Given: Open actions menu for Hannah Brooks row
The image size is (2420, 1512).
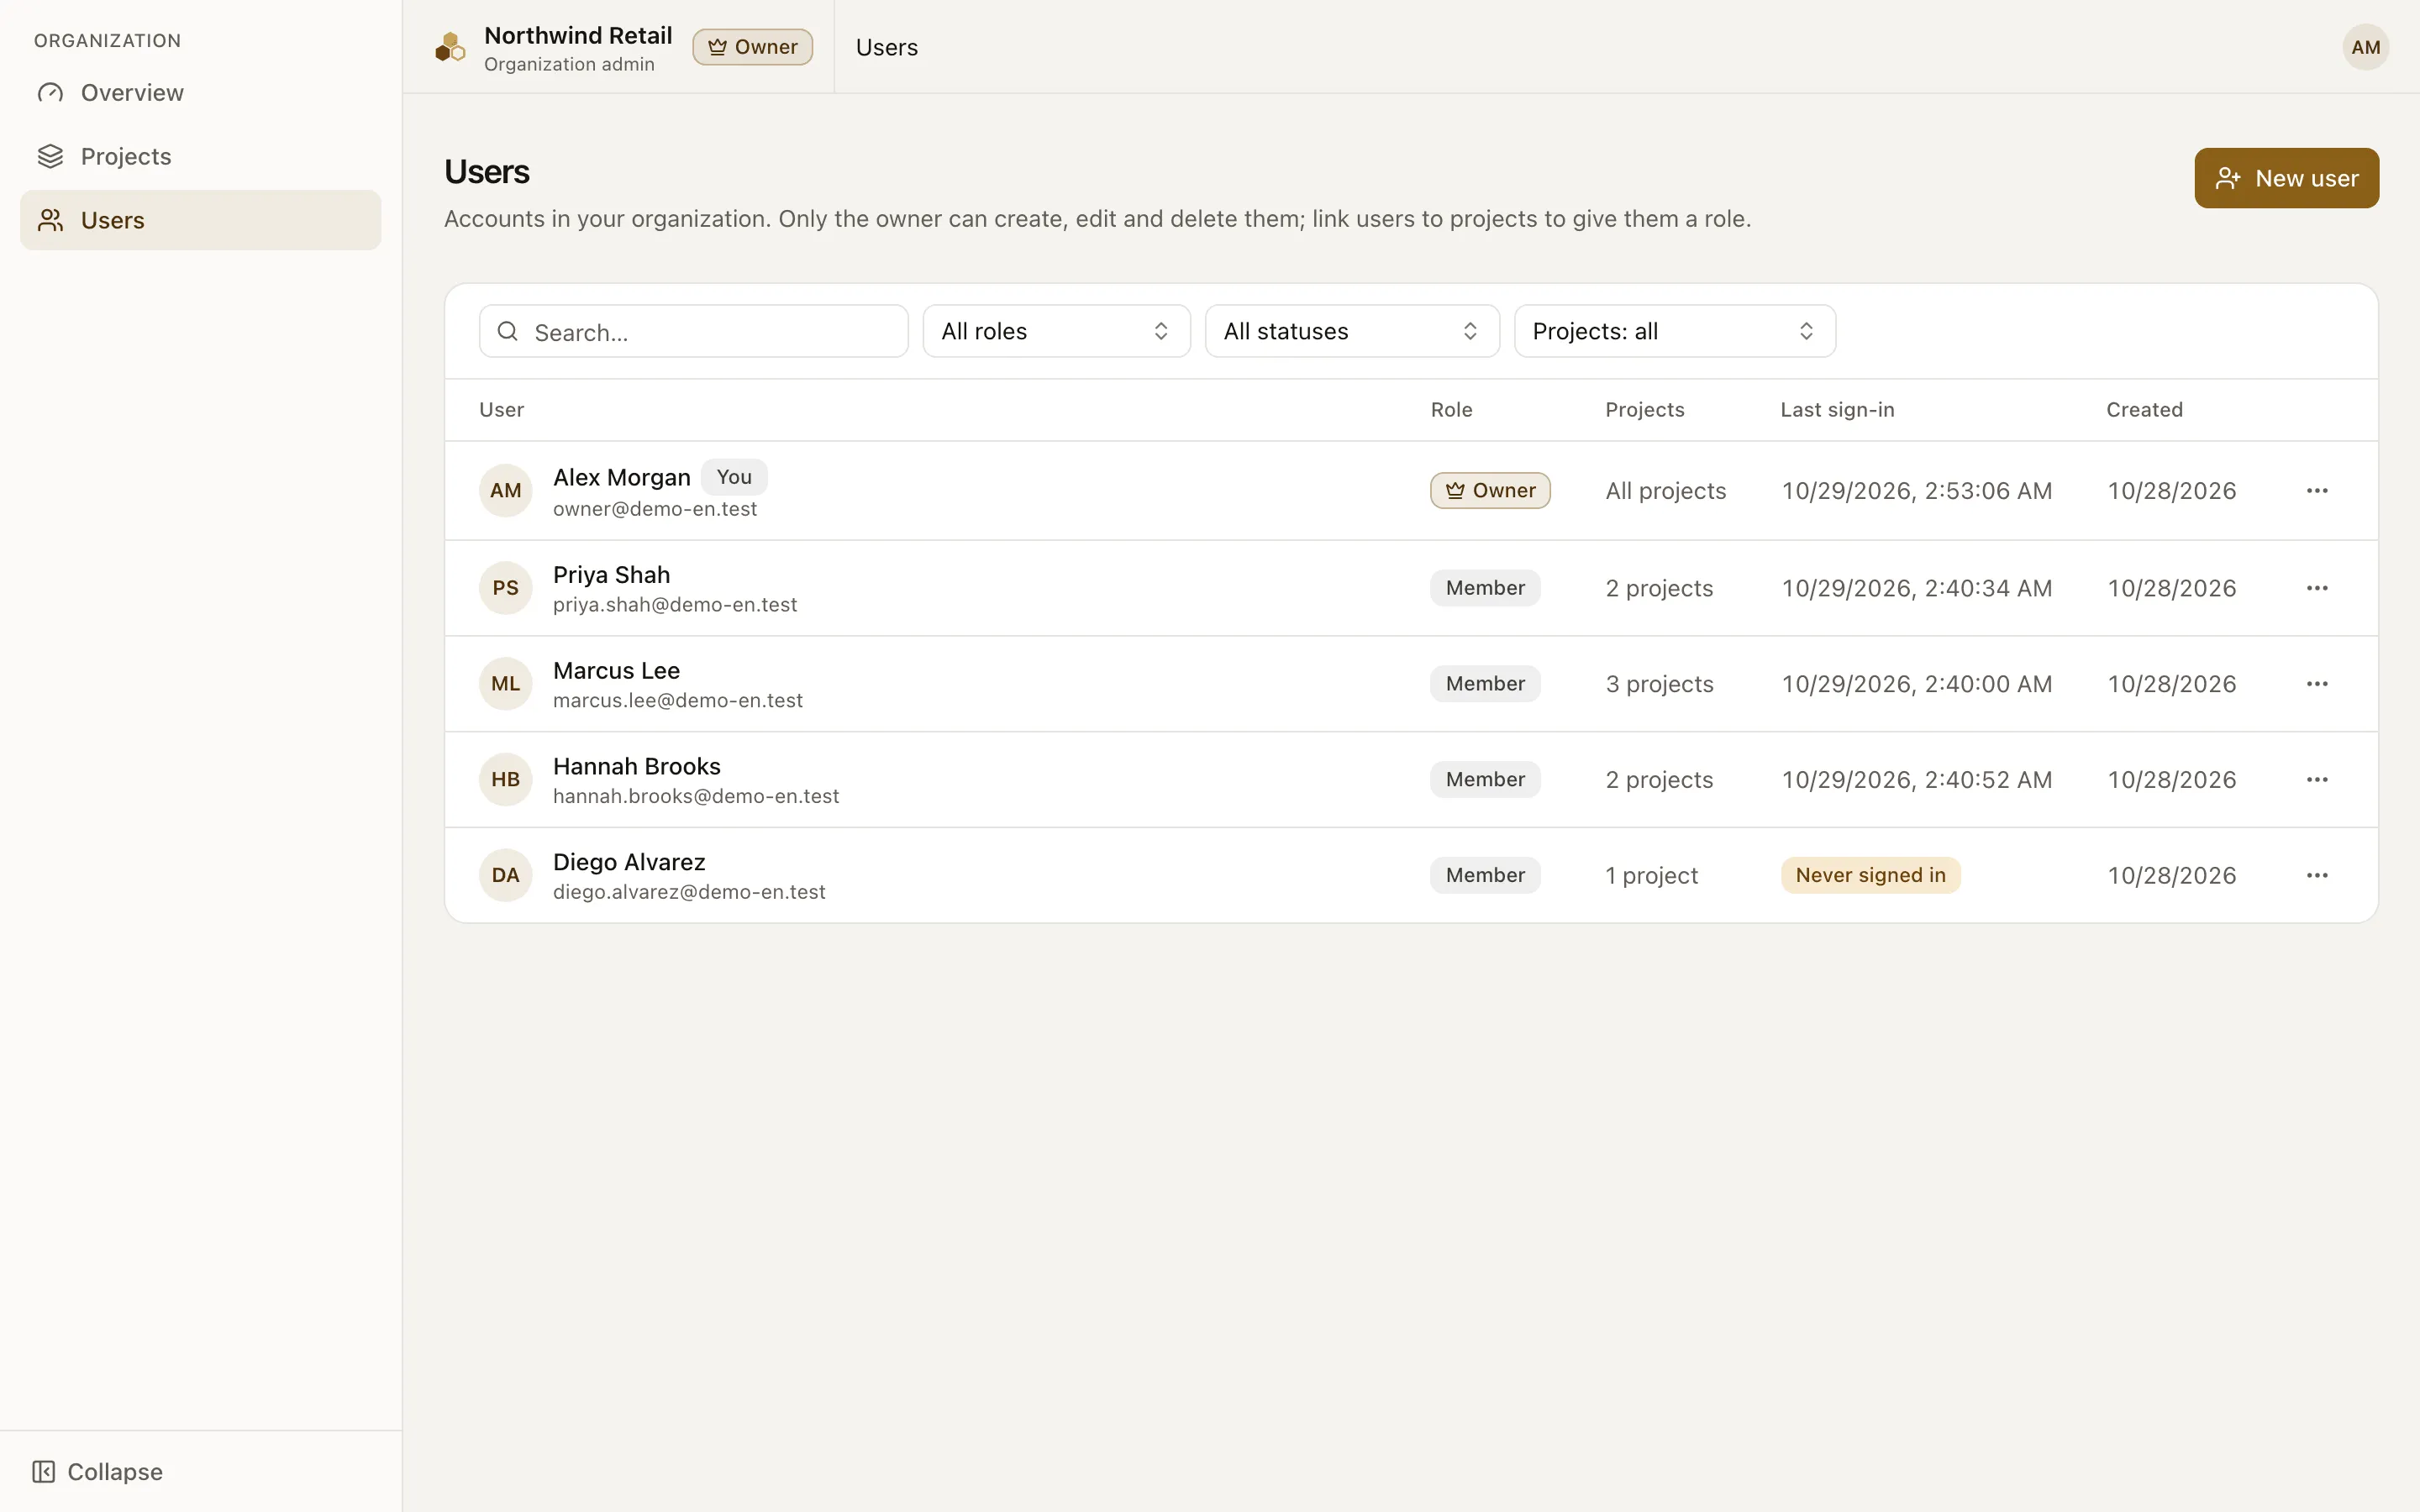Looking at the screenshot, I should pos(2317,779).
